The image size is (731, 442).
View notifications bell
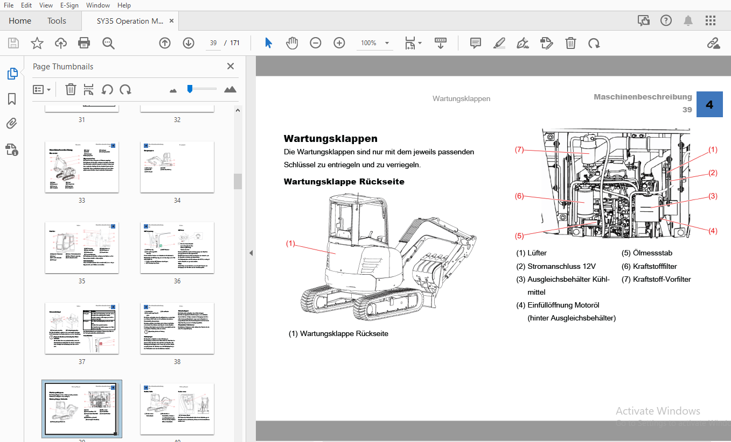click(688, 21)
